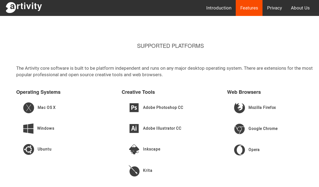Select the Features navigation tab
The width and height of the screenshot is (319, 187).
249,8
